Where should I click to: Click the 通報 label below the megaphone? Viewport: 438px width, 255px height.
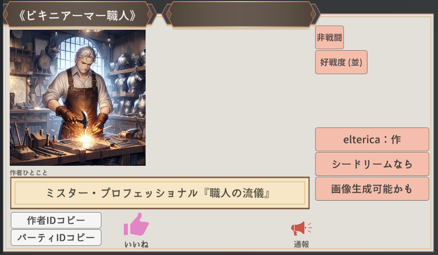(x=301, y=244)
